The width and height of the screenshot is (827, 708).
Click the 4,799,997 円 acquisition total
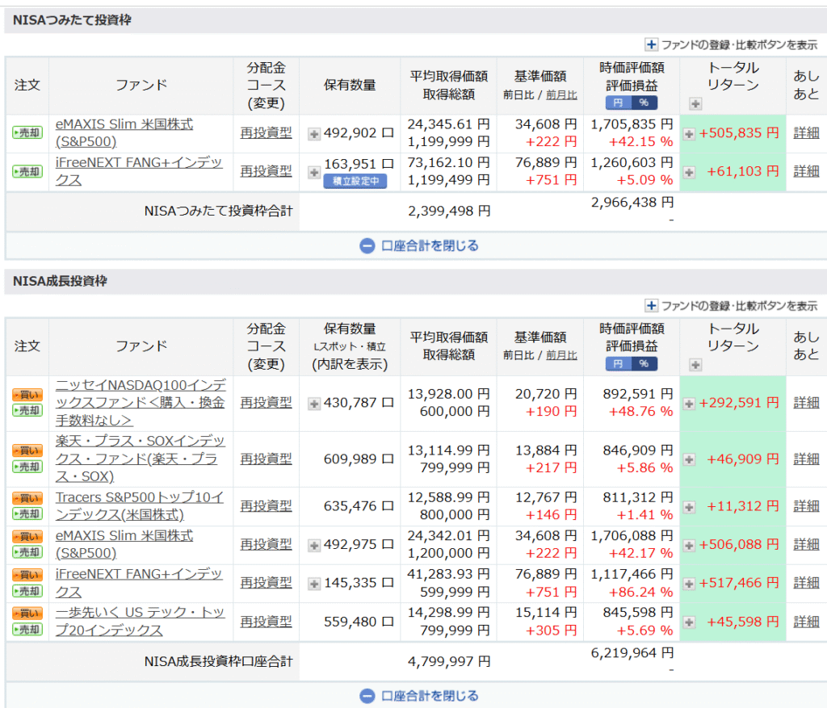(x=449, y=662)
